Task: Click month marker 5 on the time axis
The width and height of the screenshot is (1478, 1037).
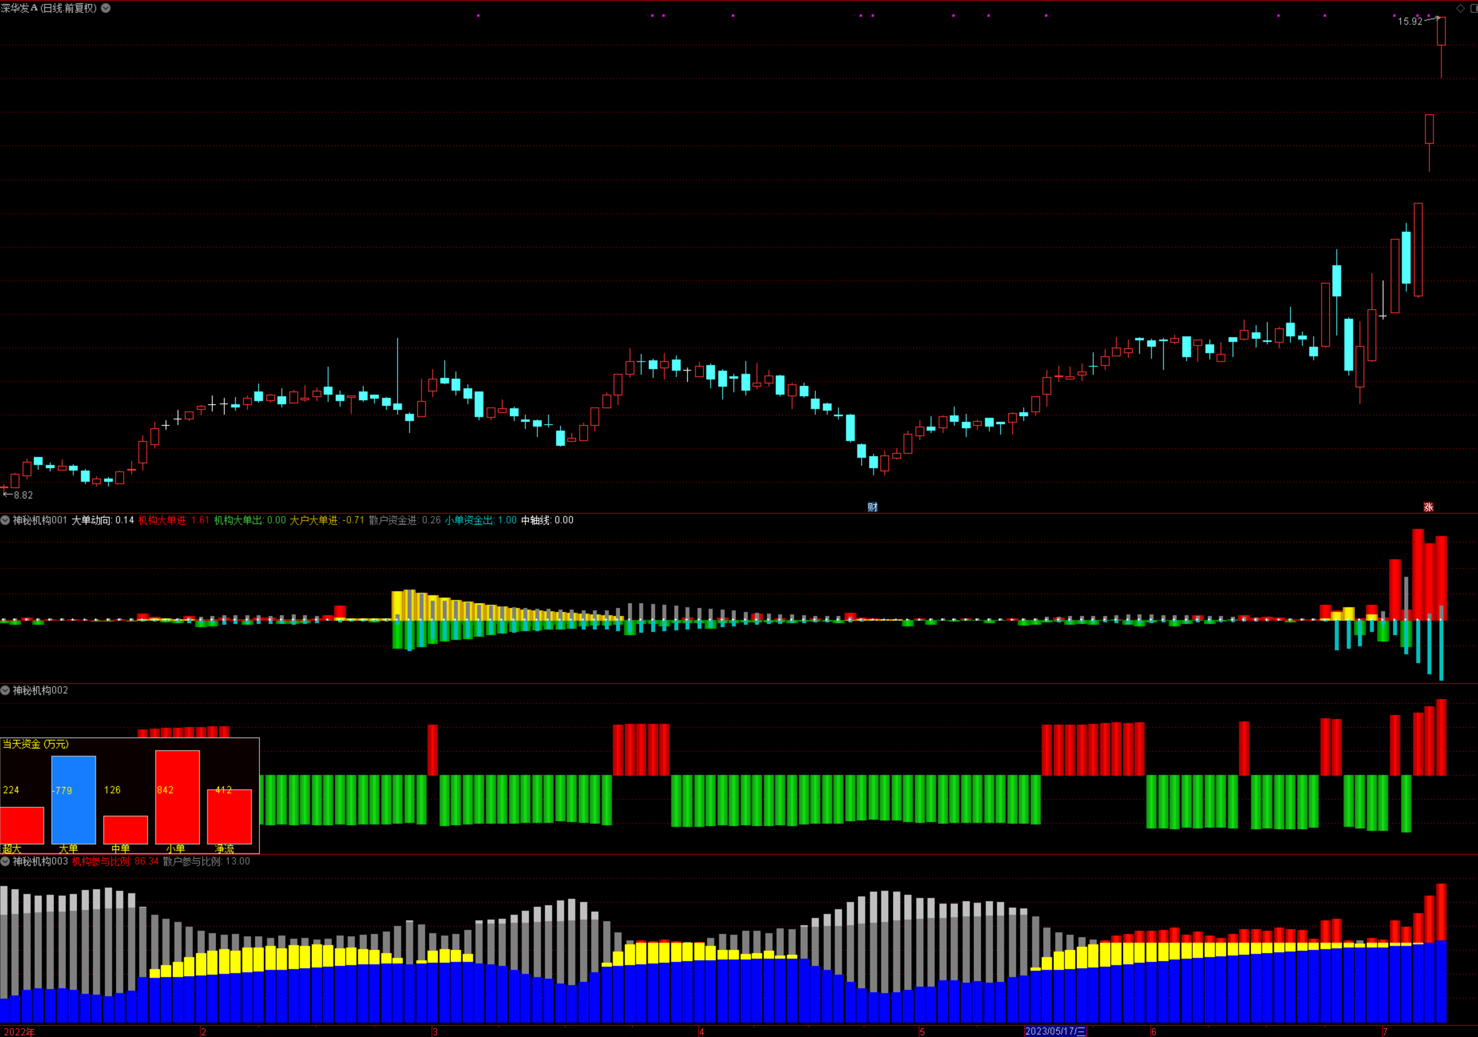Action: [922, 1032]
